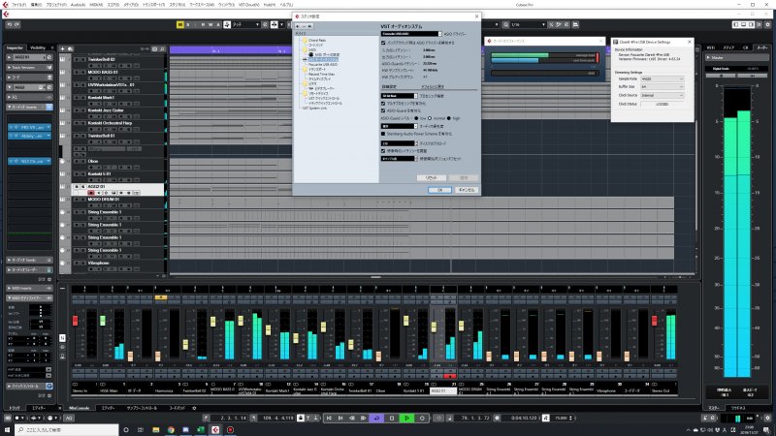The image size is (776, 436).
Task: Toggle the multi-processing checkbox
Action: 383,105
